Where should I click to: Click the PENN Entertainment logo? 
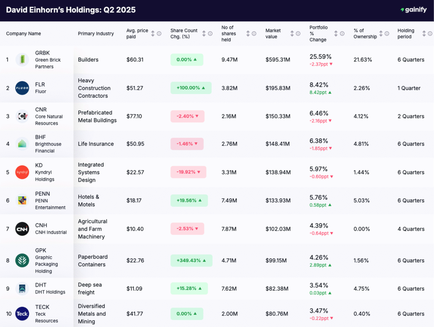[x=22, y=200]
